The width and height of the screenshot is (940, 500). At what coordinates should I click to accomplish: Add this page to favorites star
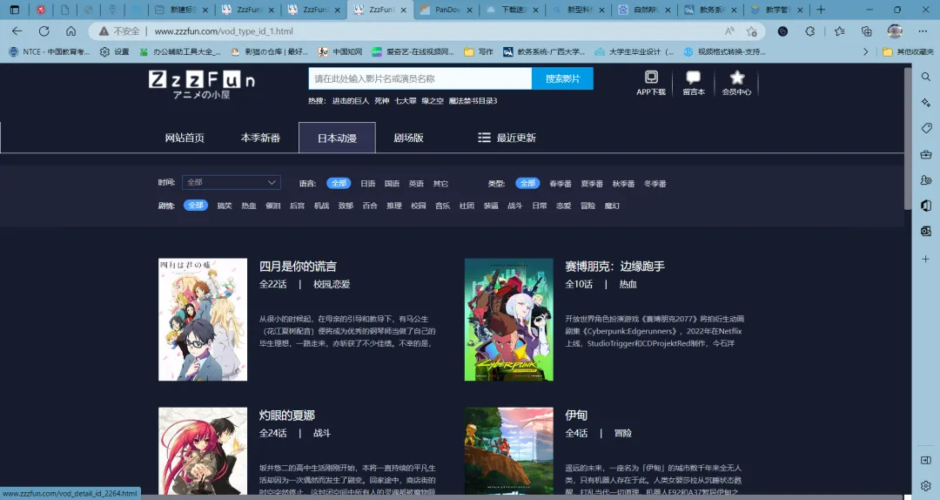(752, 31)
